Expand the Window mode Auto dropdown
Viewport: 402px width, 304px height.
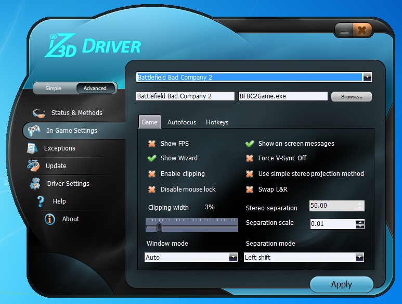tap(233, 257)
